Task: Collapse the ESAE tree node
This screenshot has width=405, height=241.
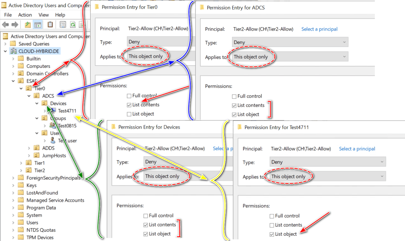Action: (13, 81)
